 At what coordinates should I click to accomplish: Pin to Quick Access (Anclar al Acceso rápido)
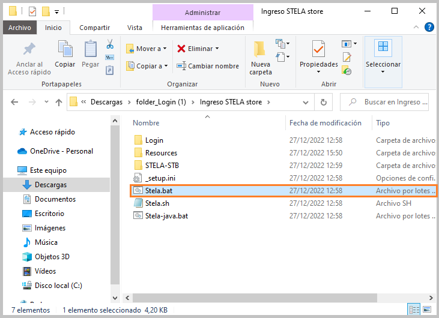click(29, 58)
